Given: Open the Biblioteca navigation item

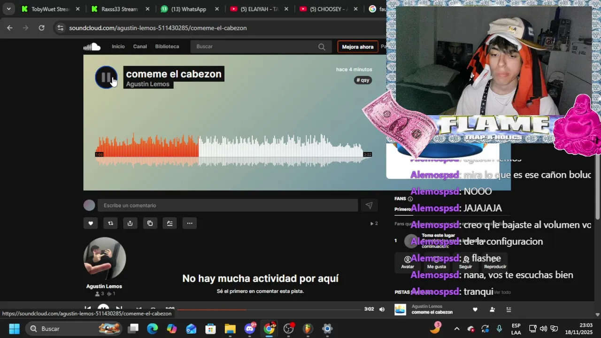Looking at the screenshot, I should click(x=167, y=46).
